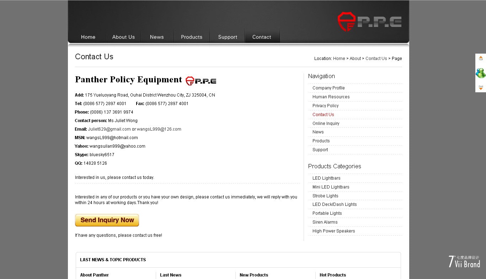The width and height of the screenshot is (486, 279).
Task: Click the P.P.E logo in header
Action: pyautogui.click(x=369, y=22)
